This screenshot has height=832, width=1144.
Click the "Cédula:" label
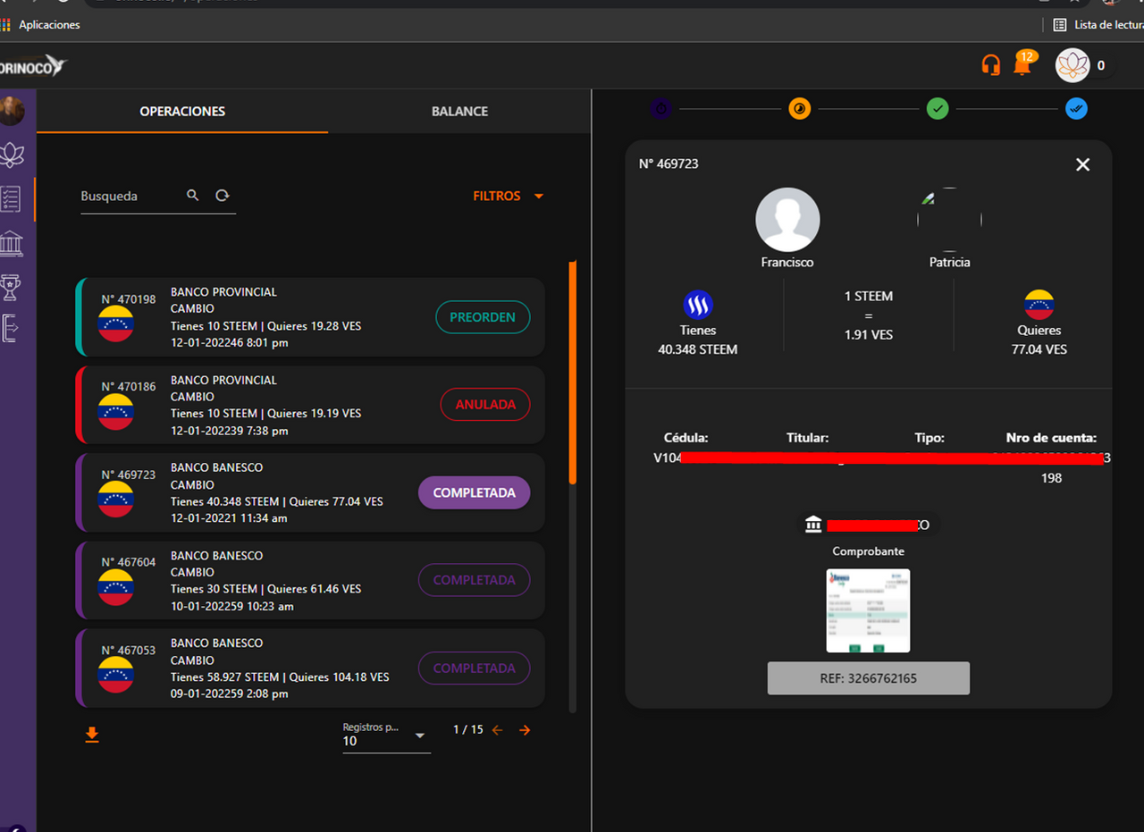pos(686,438)
